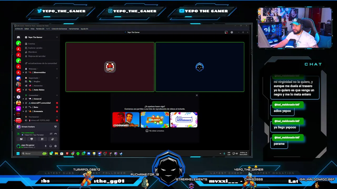Mute the Discord microphone

[x=46, y=146]
